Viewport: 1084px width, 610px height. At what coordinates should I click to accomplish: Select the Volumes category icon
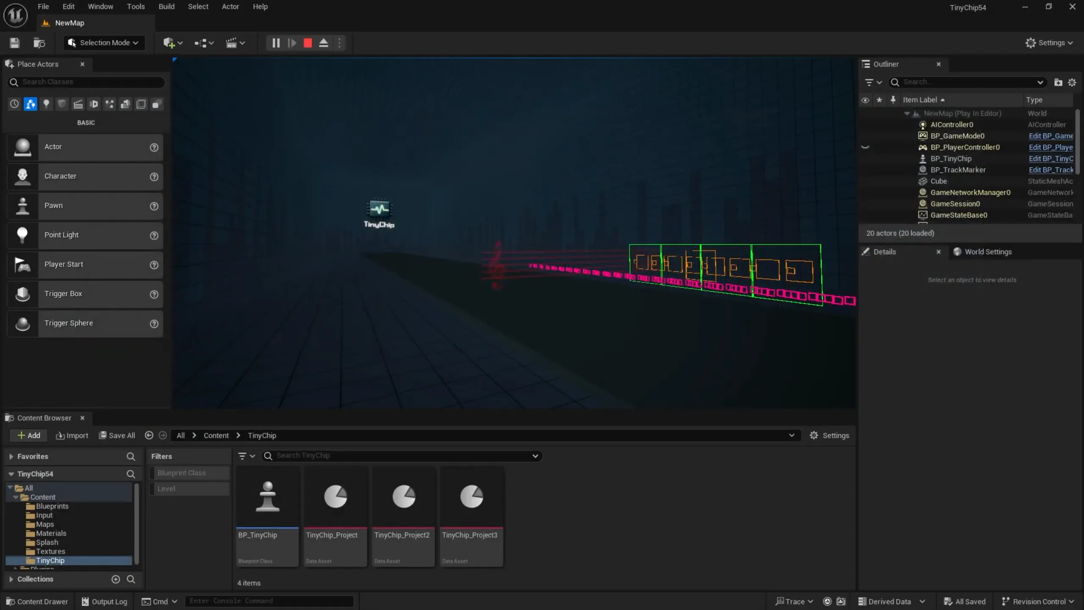pyautogui.click(x=141, y=104)
